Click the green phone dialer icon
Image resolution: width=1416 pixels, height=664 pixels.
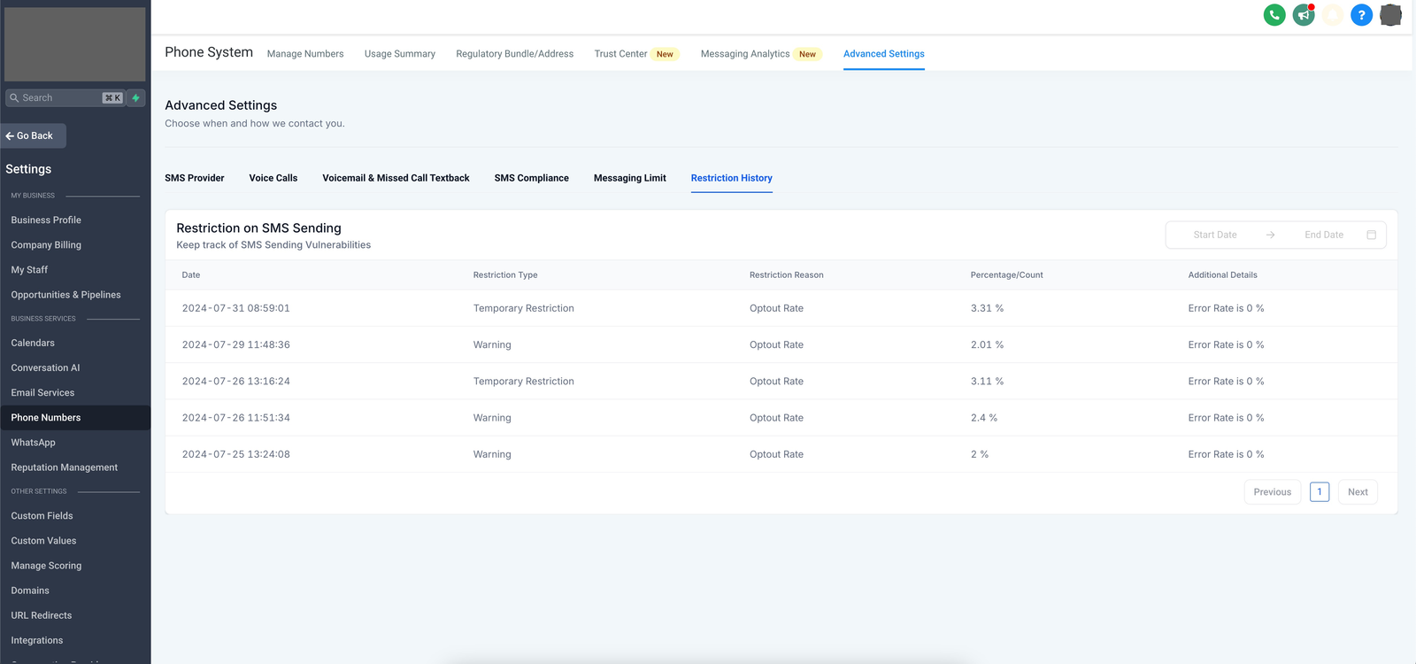pos(1274,15)
